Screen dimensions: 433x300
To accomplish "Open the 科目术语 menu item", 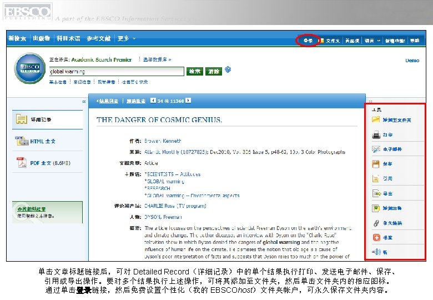I will [68, 38].
